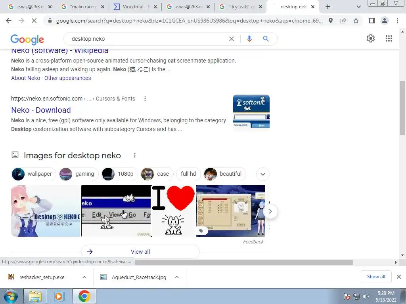Filter images by beautiful chip
Image resolution: width=406 pixels, height=304 pixels.
coord(224,174)
